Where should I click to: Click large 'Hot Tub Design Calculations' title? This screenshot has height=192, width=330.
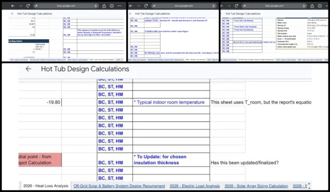85,69
